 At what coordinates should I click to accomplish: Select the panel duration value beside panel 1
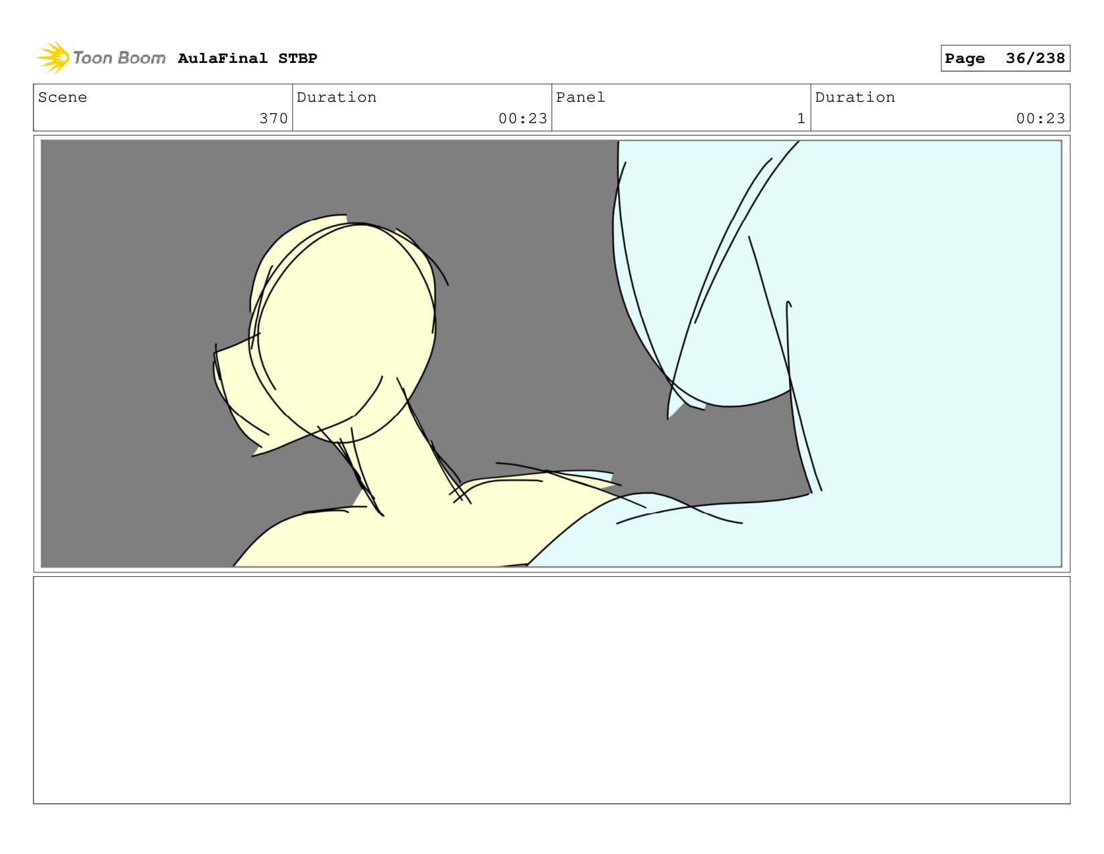(x=1040, y=118)
